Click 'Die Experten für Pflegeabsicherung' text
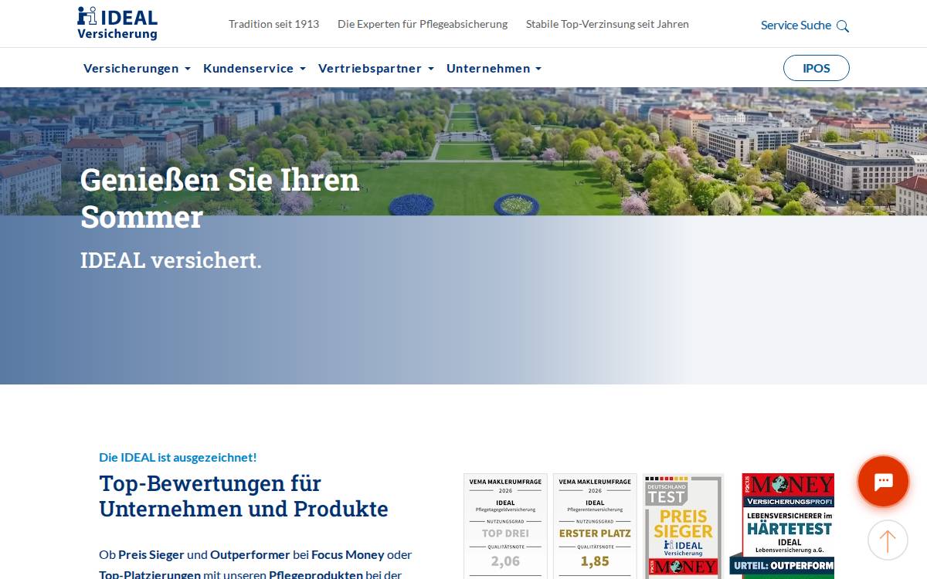 [423, 24]
